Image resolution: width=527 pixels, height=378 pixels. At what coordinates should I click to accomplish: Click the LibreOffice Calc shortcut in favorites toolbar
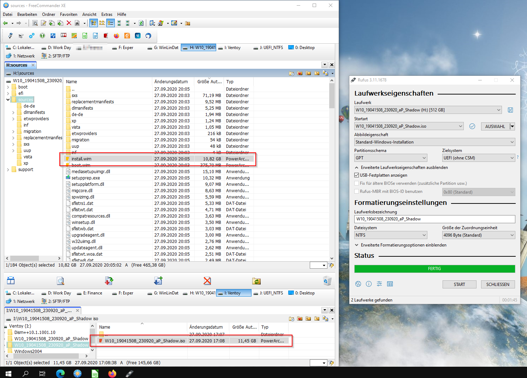click(85, 36)
